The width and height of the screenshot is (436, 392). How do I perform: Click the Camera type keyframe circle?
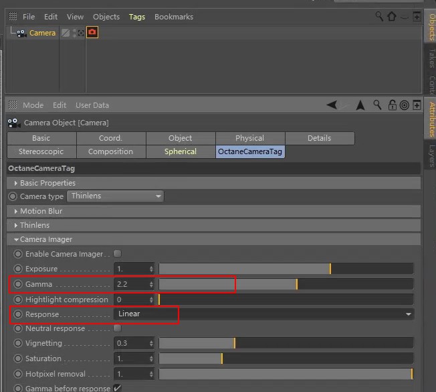[13, 196]
